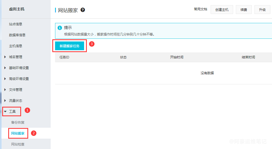Viewport: 272px width, 149px height.
Task: Open 网站检查 in the sidebar
Action: (18, 144)
